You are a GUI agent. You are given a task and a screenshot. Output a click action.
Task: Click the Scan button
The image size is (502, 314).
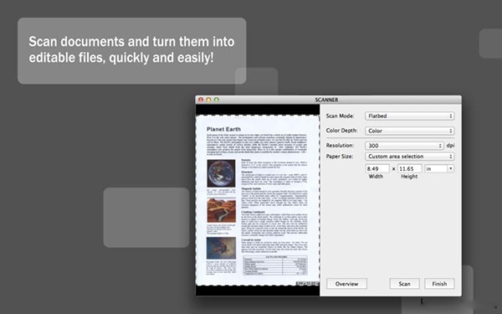[x=404, y=284]
